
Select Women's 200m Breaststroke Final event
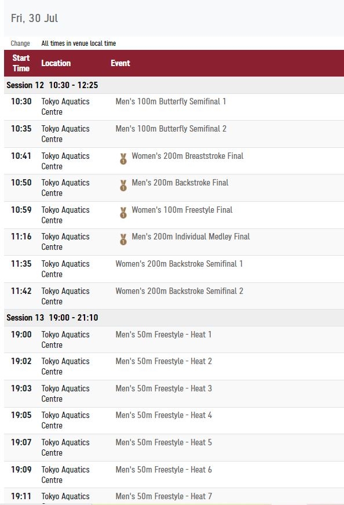pyautogui.click(x=188, y=156)
